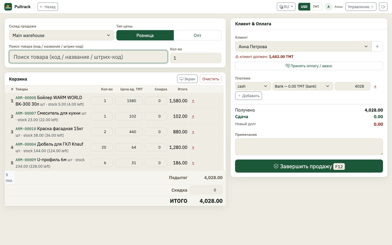Edit quantity 20 of Дюбель для ГКЛ
Screen dimensions: 392x245
[102, 147]
